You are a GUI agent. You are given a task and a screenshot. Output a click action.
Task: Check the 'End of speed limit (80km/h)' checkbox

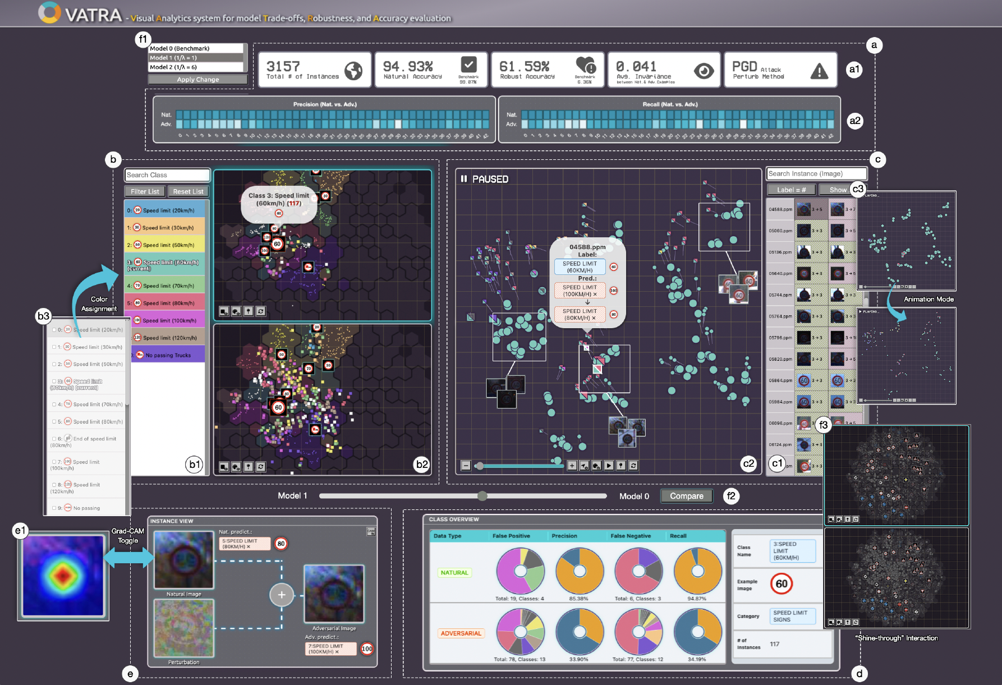click(x=54, y=439)
